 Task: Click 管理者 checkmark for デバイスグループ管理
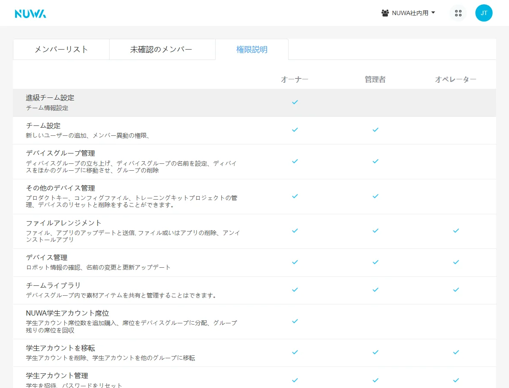(x=375, y=161)
